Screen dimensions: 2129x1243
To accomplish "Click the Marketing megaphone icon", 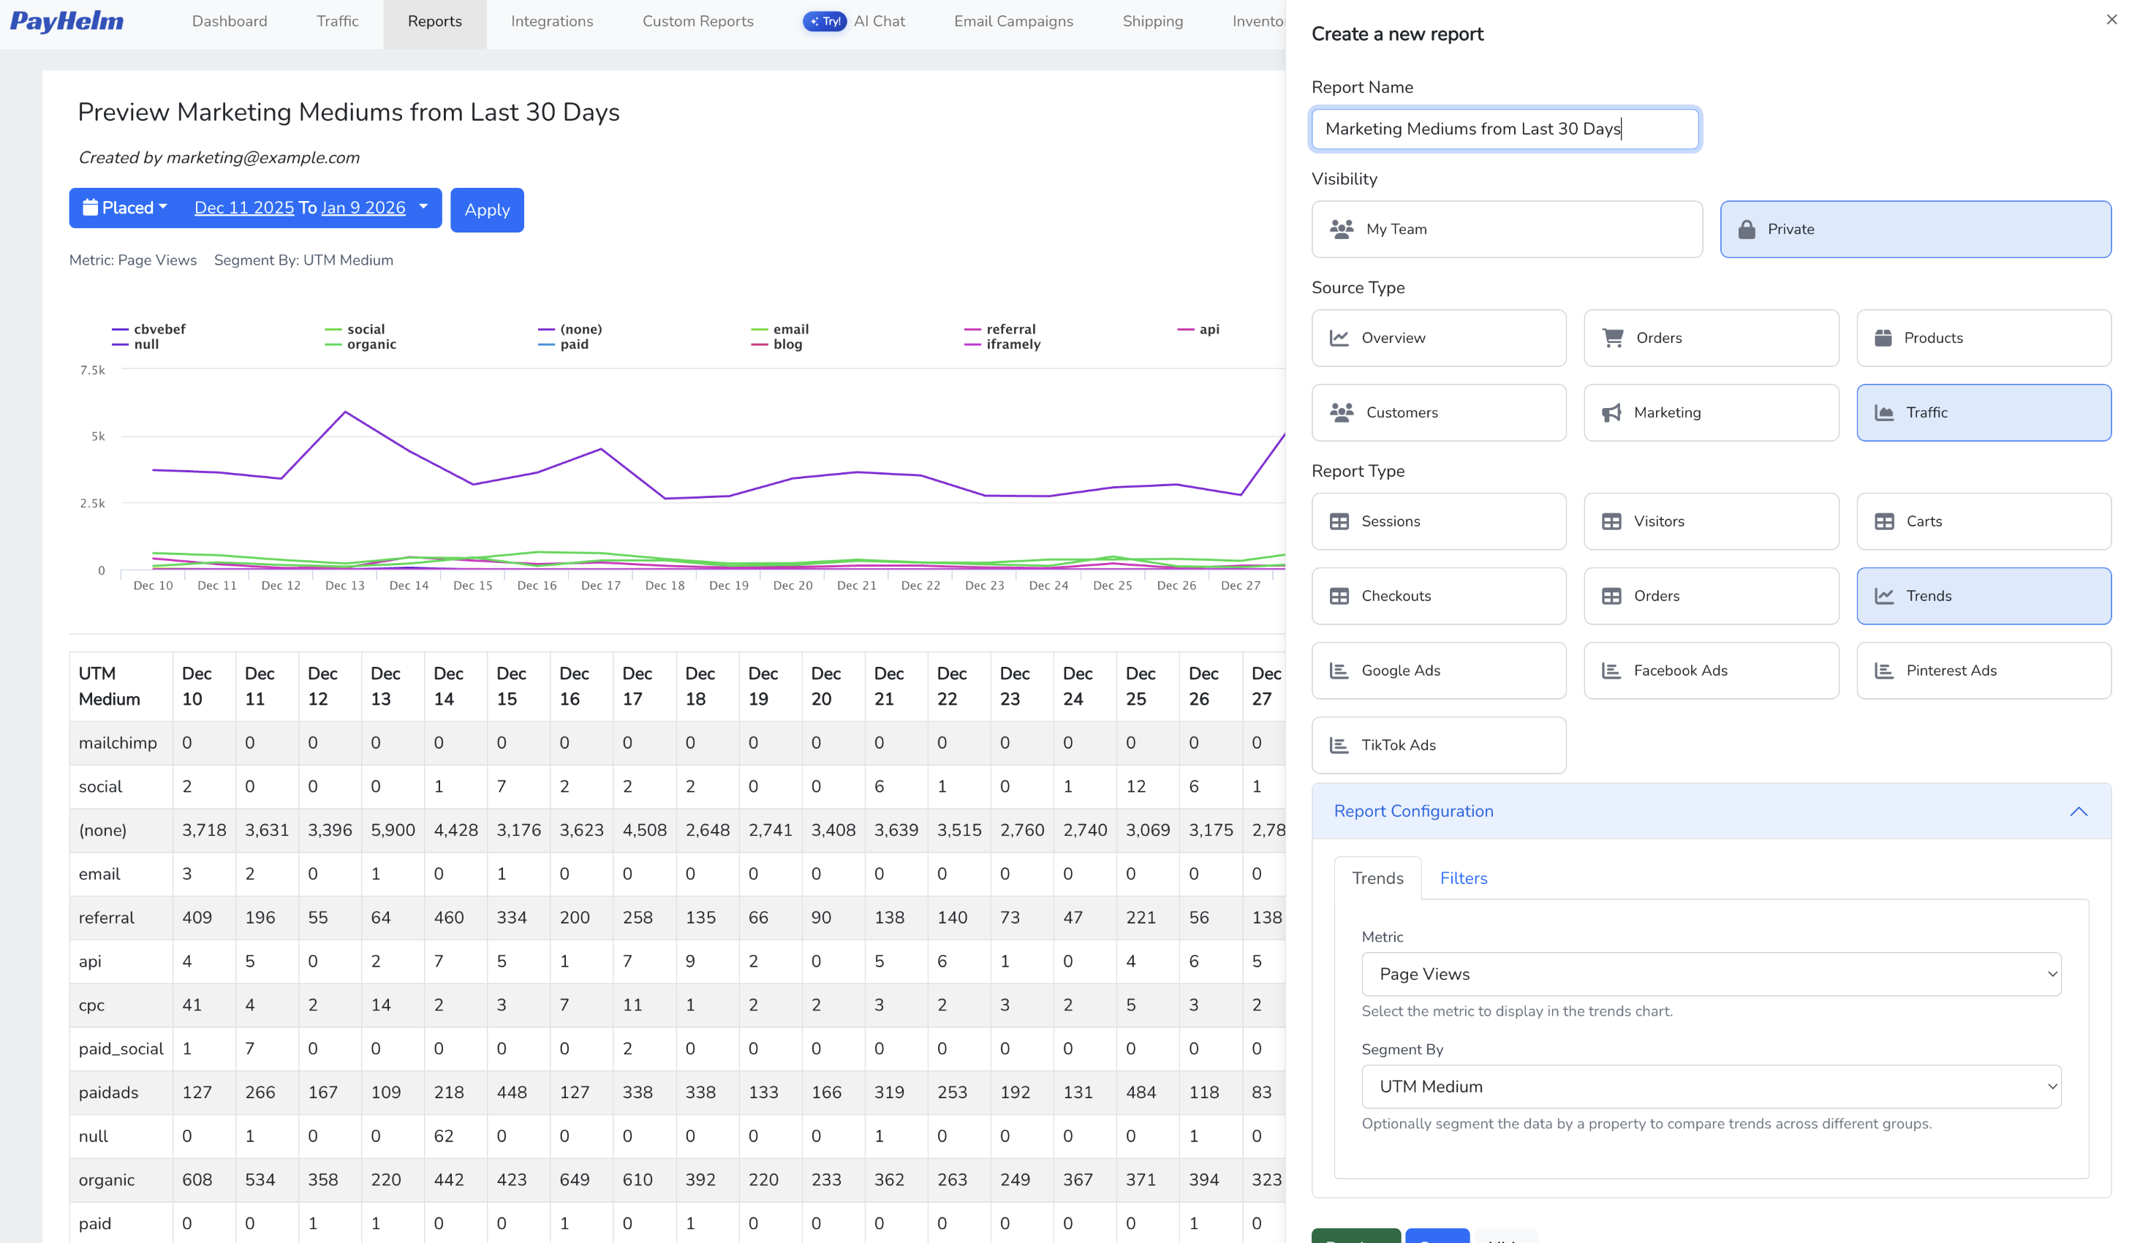I will (1611, 412).
